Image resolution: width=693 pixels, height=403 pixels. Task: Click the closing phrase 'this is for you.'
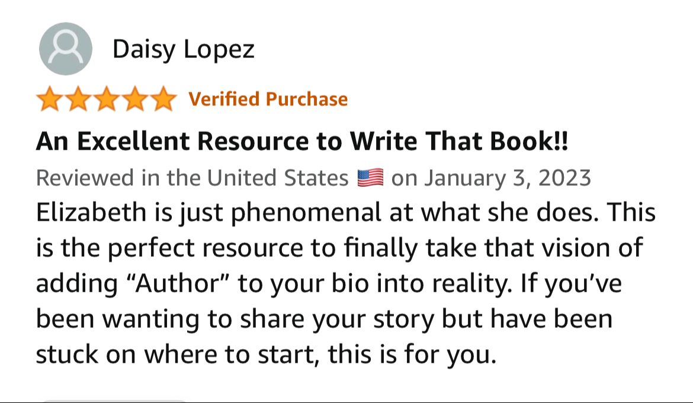411,354
